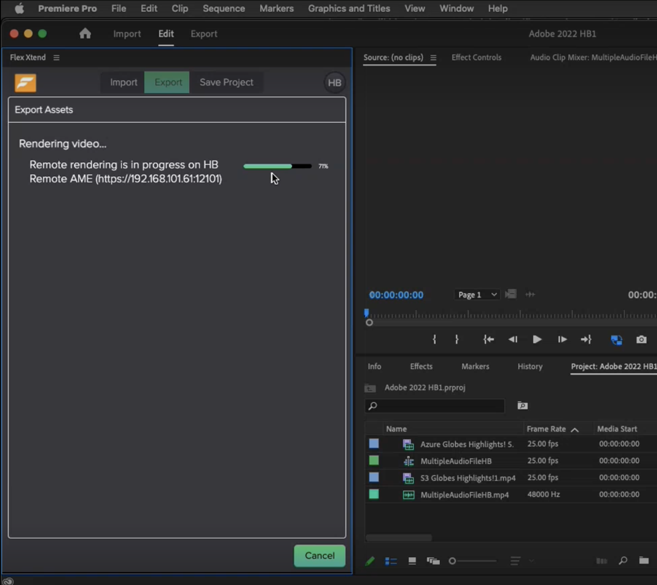
Task: Select the Info tab
Action: tap(374, 366)
